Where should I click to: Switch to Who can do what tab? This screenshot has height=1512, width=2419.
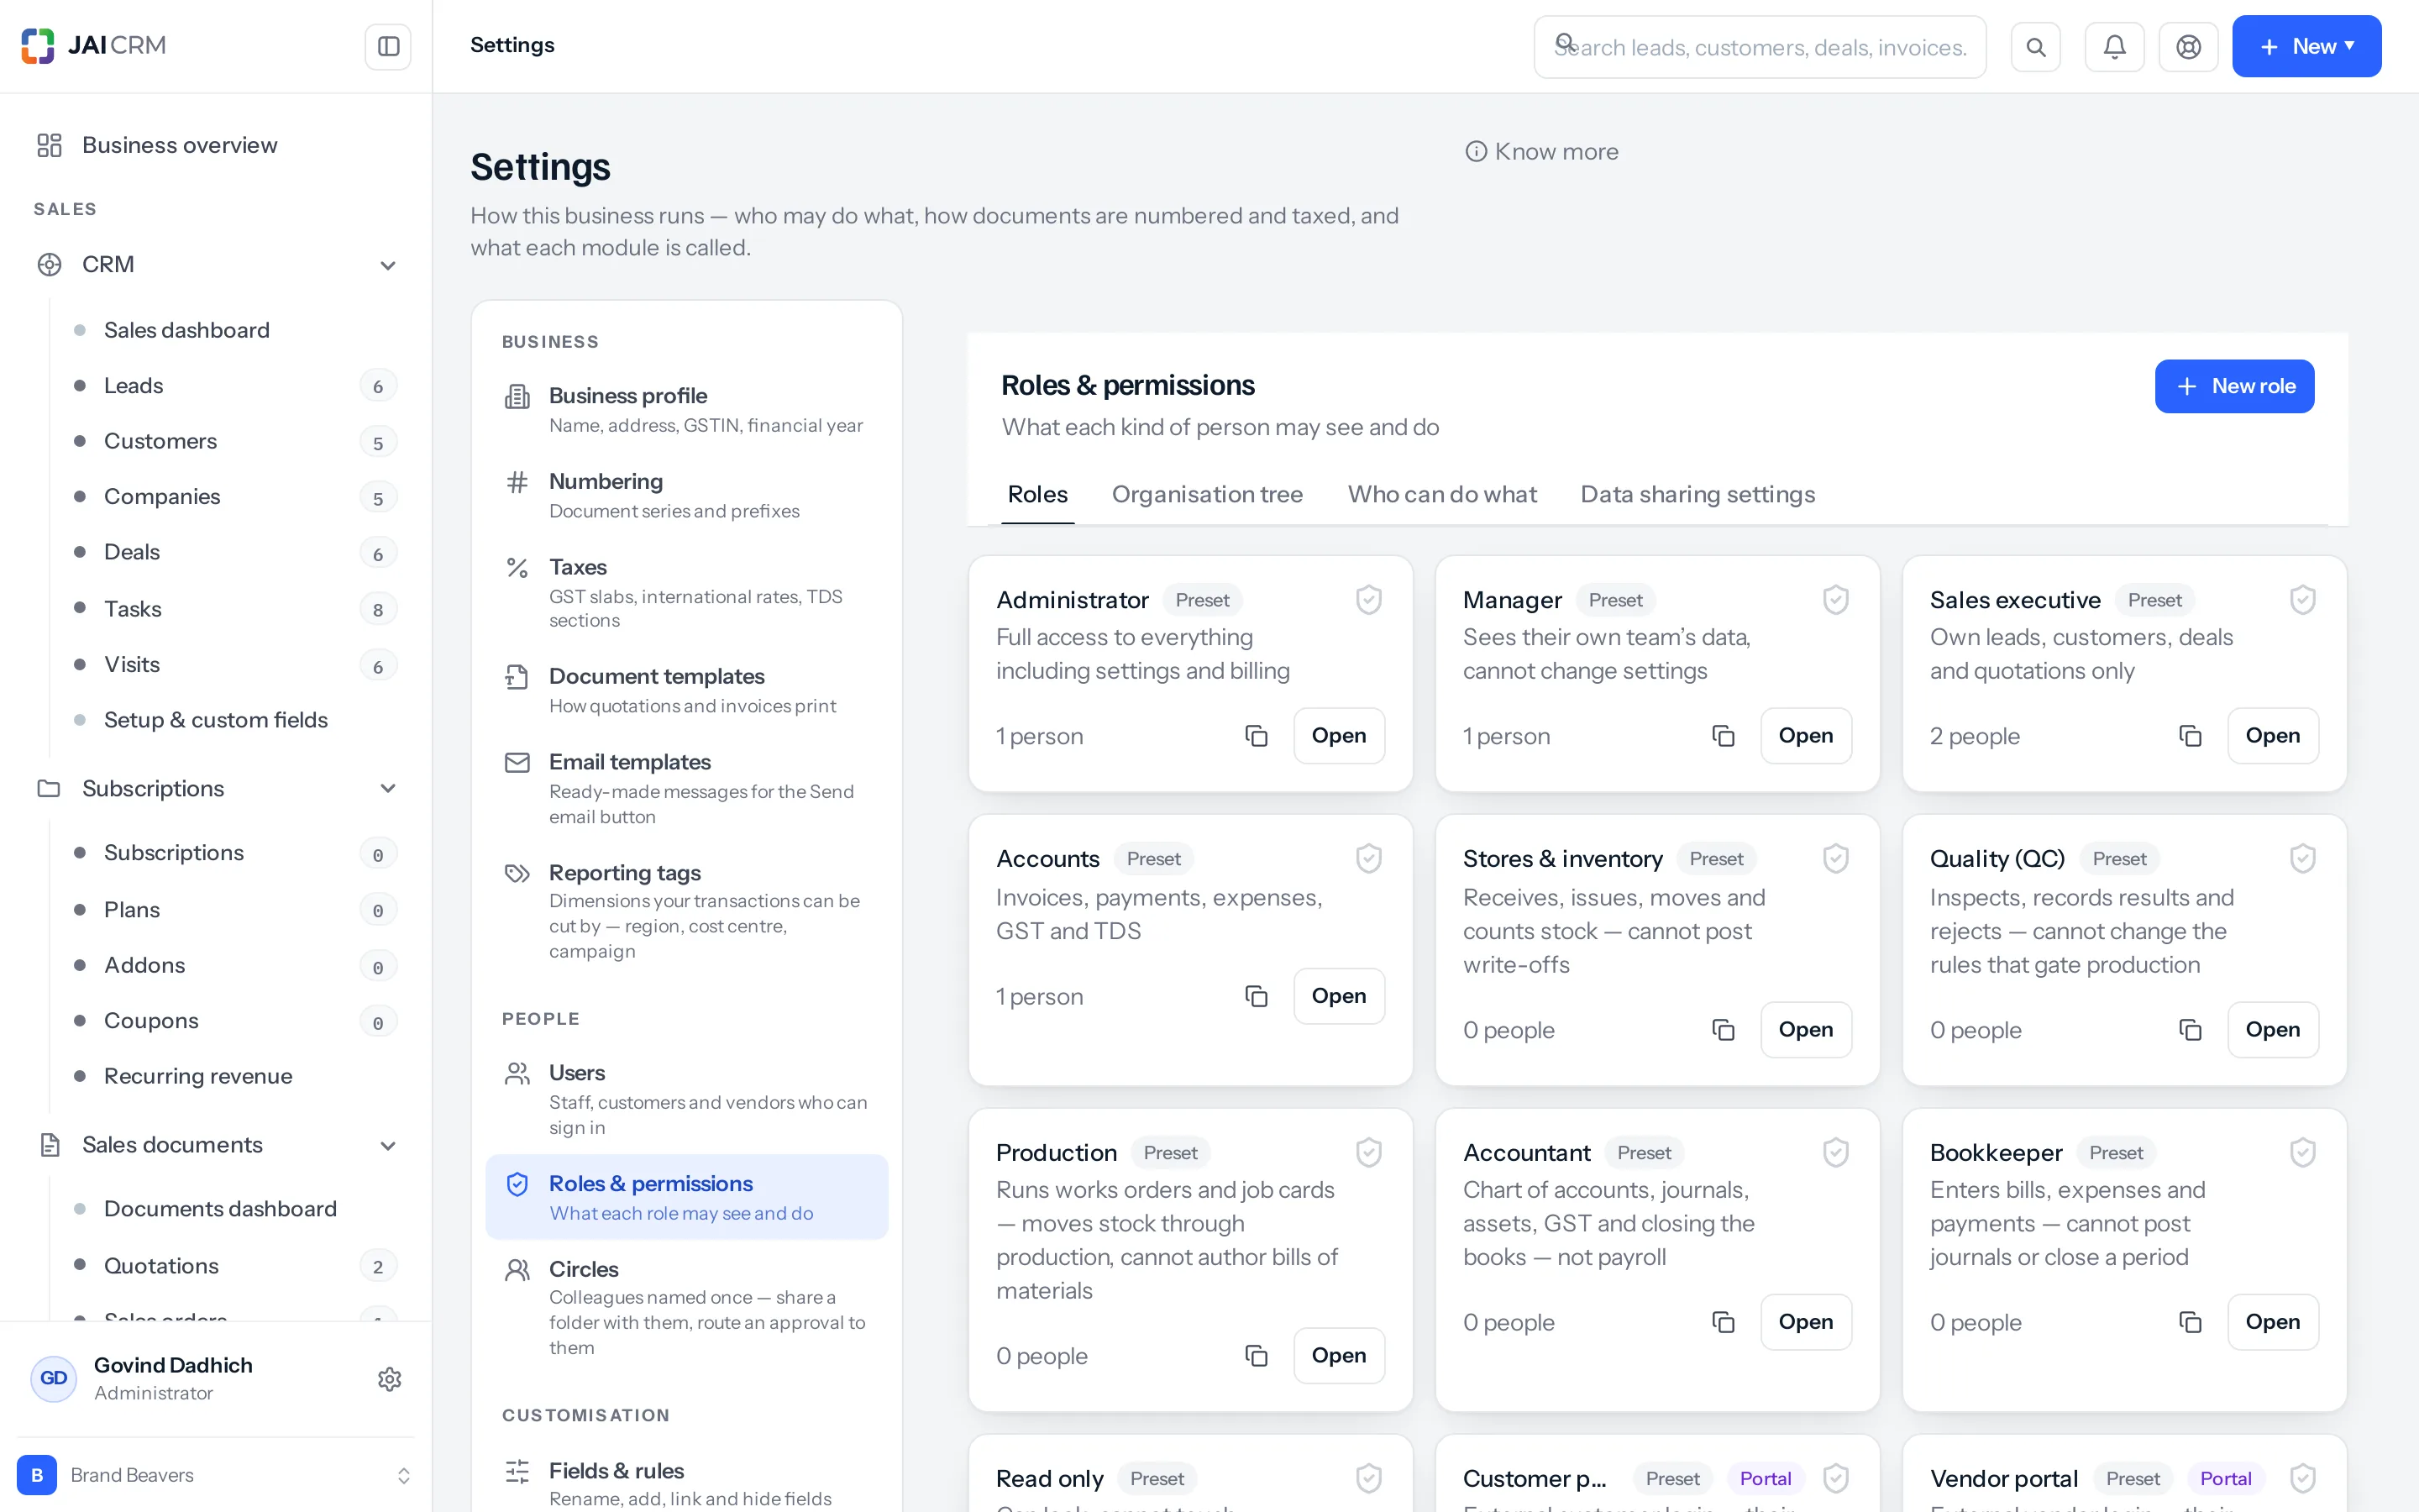tap(1441, 494)
